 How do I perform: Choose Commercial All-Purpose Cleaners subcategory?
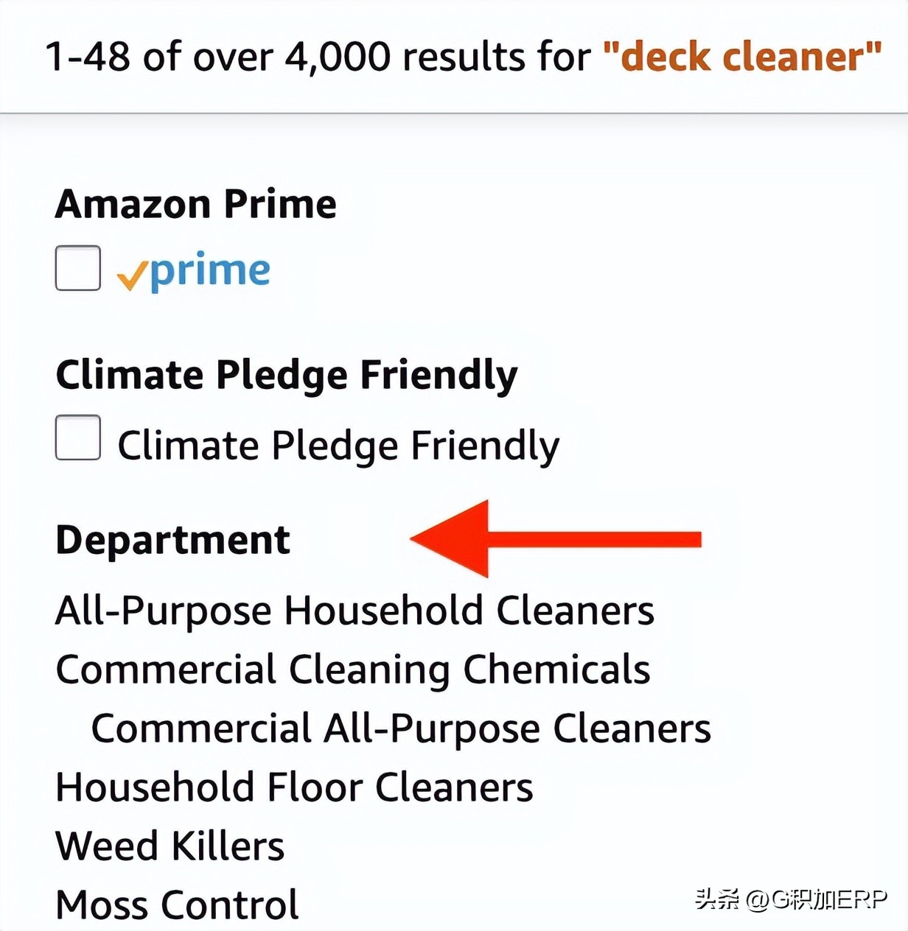point(401,728)
